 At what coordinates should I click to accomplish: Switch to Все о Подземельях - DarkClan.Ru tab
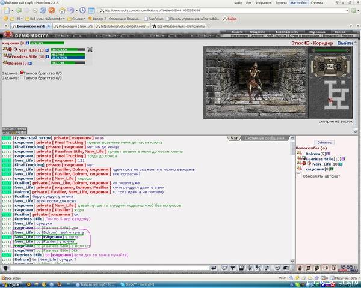(179, 26)
